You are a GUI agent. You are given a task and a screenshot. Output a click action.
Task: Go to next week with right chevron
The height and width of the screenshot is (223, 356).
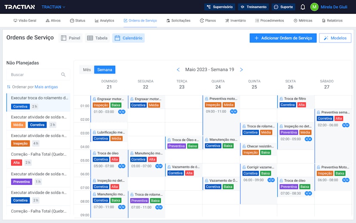[241, 70]
